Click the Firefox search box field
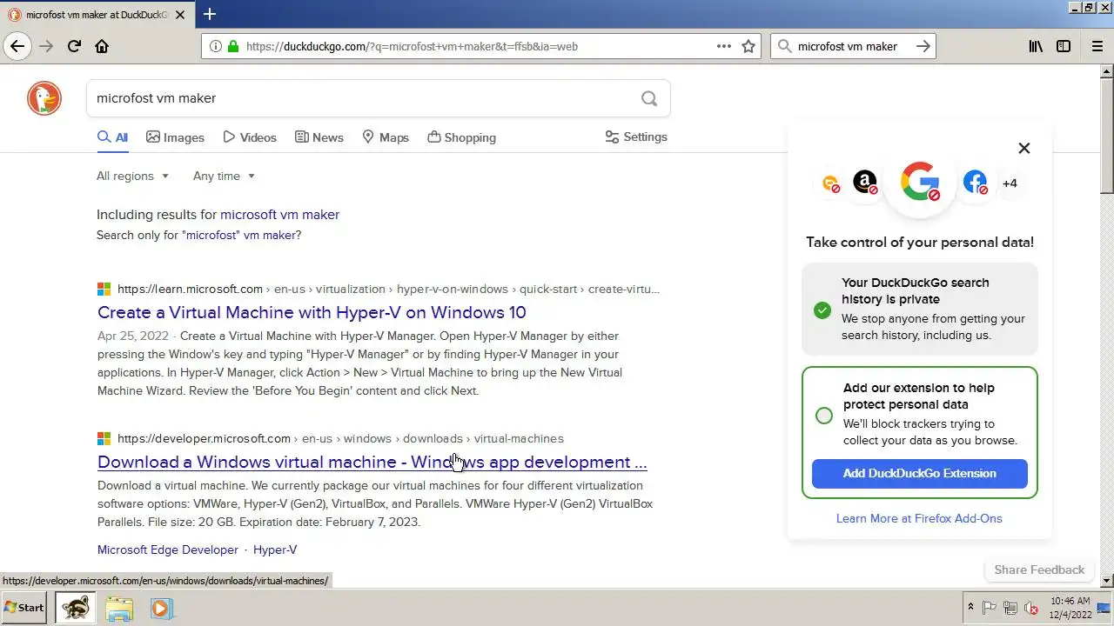 (853, 46)
